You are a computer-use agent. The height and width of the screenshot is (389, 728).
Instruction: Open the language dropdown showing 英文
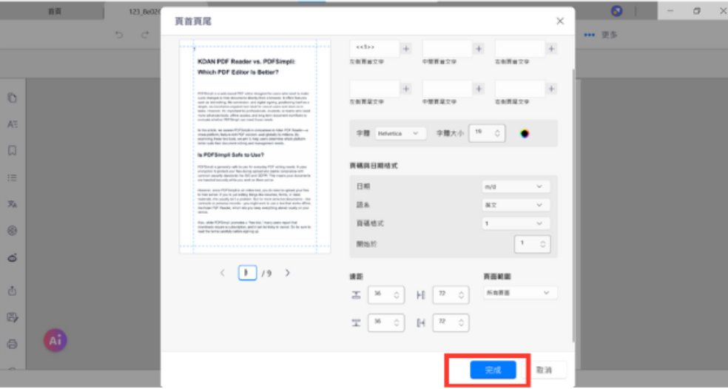(x=516, y=205)
